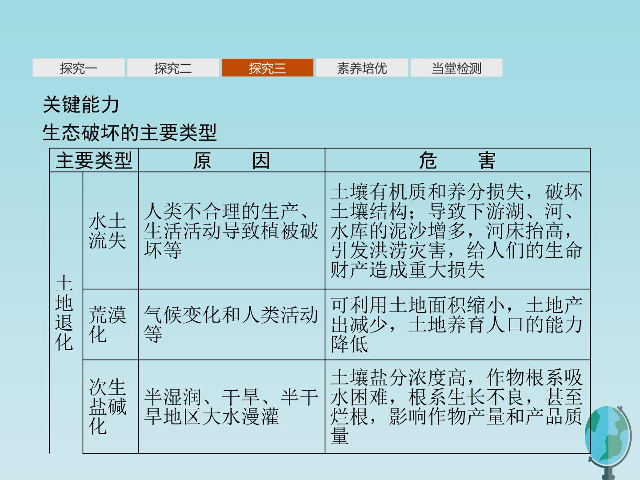Click the 关键能力 heading
640x480 pixels.
tap(81, 105)
